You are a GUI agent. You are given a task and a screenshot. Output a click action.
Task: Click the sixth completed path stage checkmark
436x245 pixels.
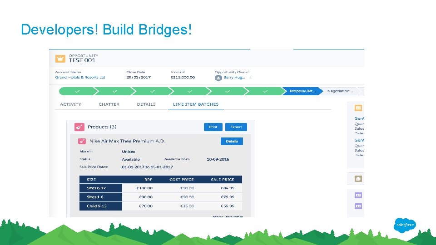(265, 91)
